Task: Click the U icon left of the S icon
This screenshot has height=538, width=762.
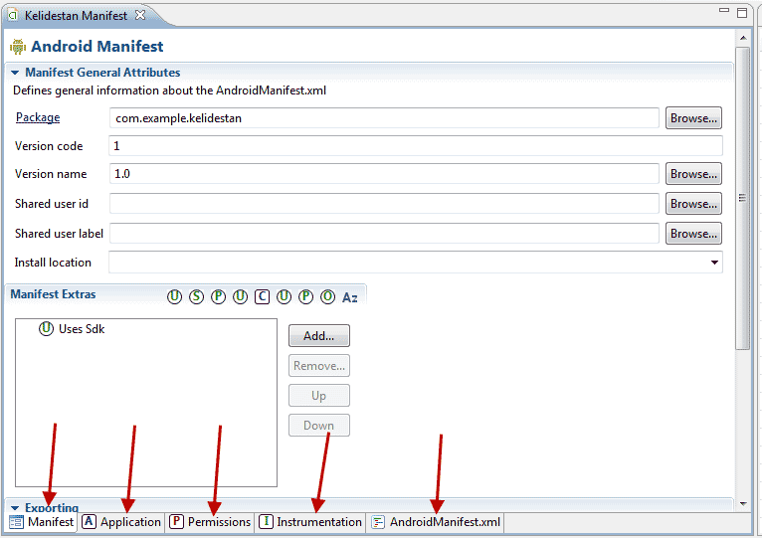Action: pyautogui.click(x=174, y=296)
